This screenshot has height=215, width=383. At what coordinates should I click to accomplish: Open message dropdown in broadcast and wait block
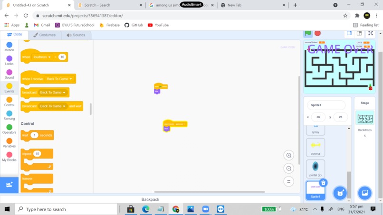tap(53, 106)
